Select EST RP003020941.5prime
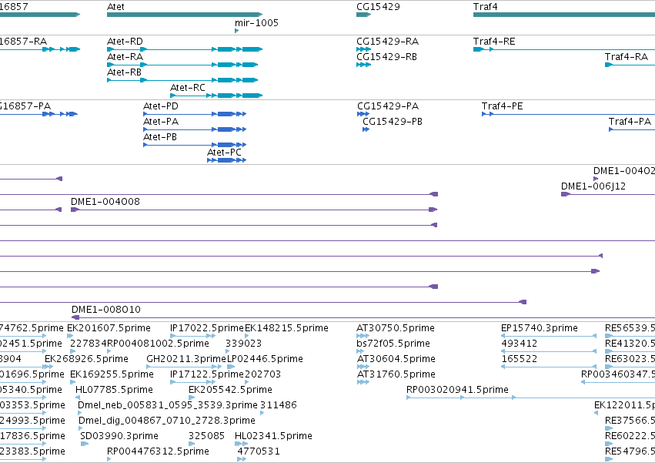655x463 pixels. tap(530, 398)
